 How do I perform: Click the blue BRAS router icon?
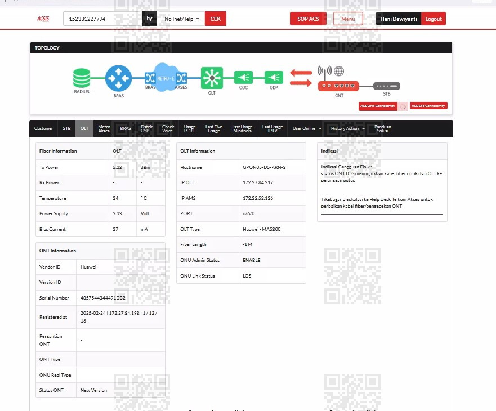(x=118, y=78)
